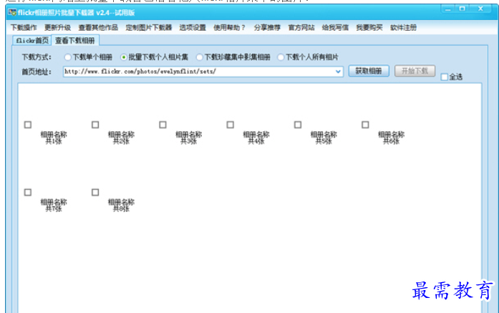Click the 给我写信 menu item
Image resolution: width=499 pixels, height=313 pixels.
(x=335, y=28)
